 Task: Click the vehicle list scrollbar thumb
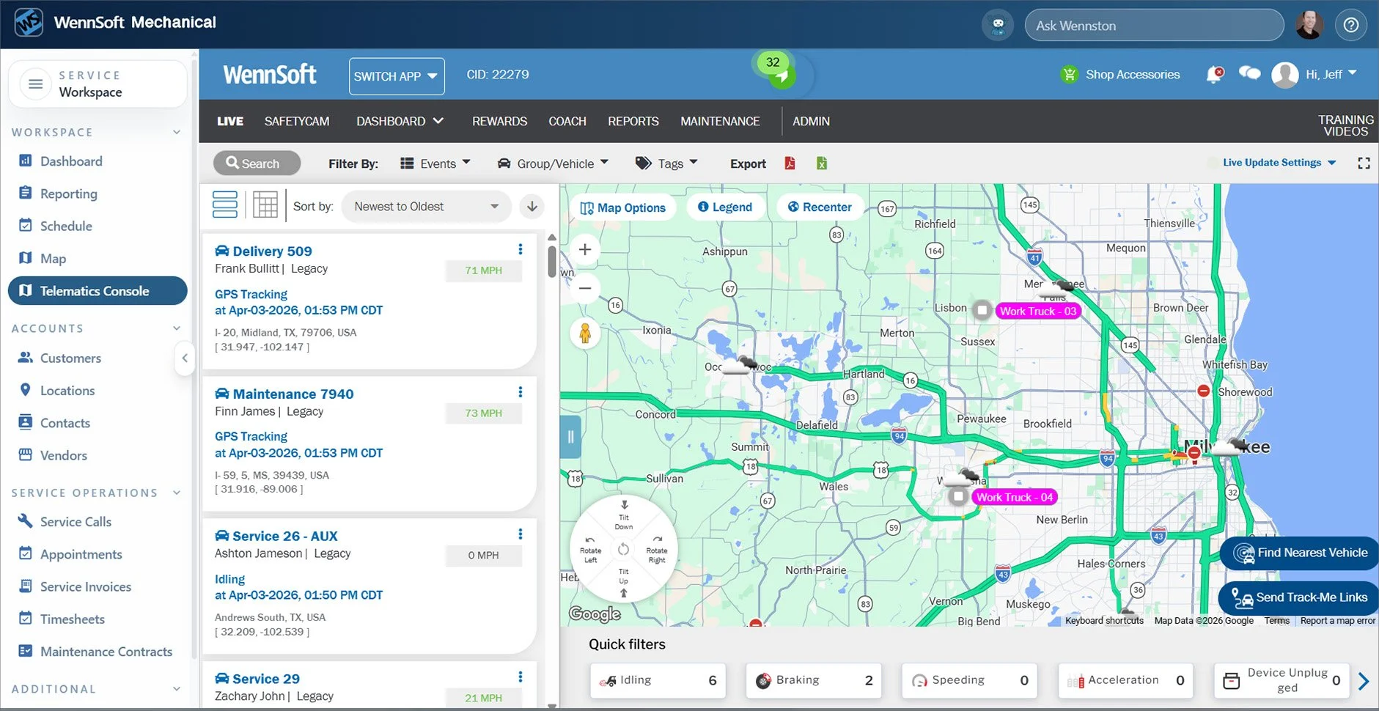(x=552, y=262)
